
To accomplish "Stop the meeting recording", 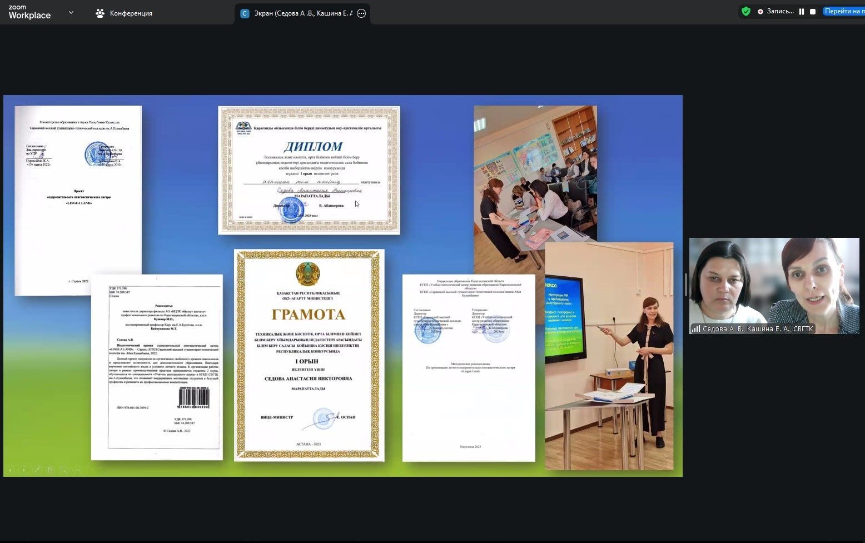I will pos(813,11).
